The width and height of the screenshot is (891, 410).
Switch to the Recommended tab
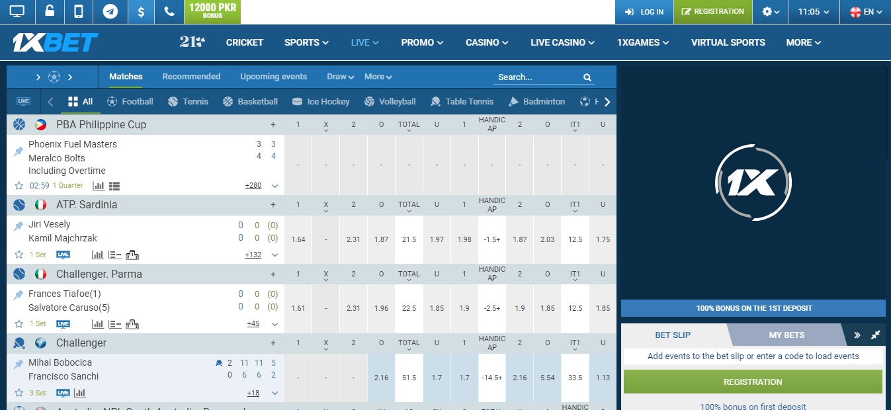coord(191,77)
